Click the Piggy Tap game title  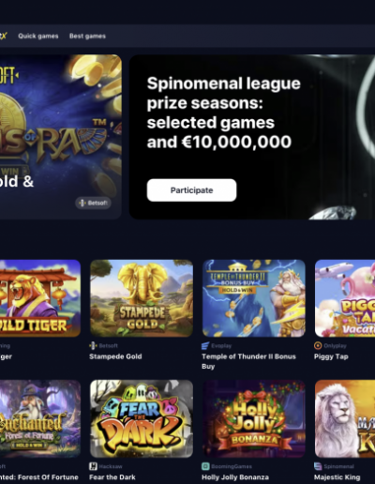click(331, 356)
